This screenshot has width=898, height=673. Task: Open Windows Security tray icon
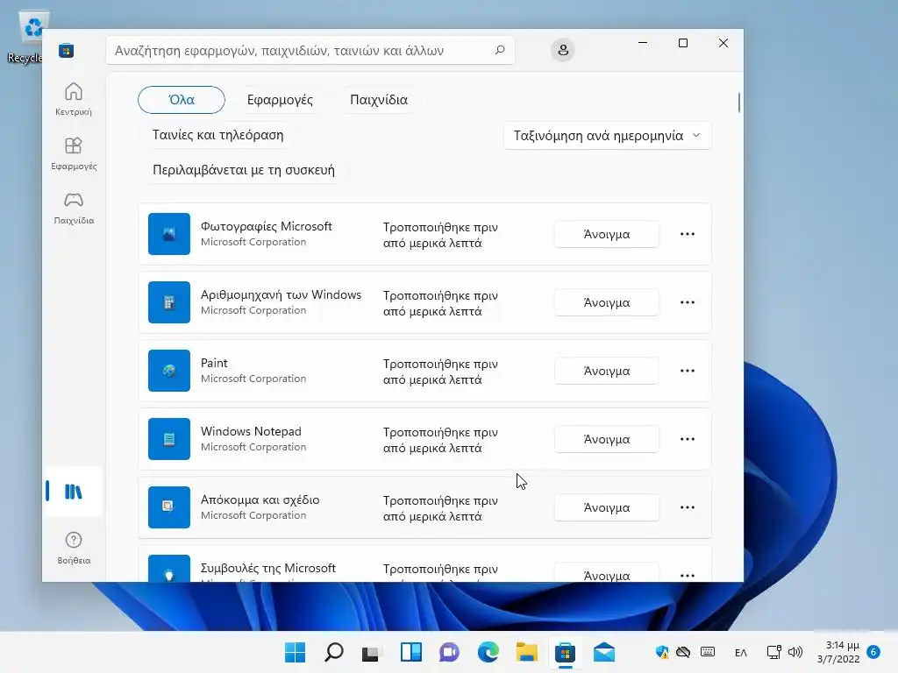point(662,652)
